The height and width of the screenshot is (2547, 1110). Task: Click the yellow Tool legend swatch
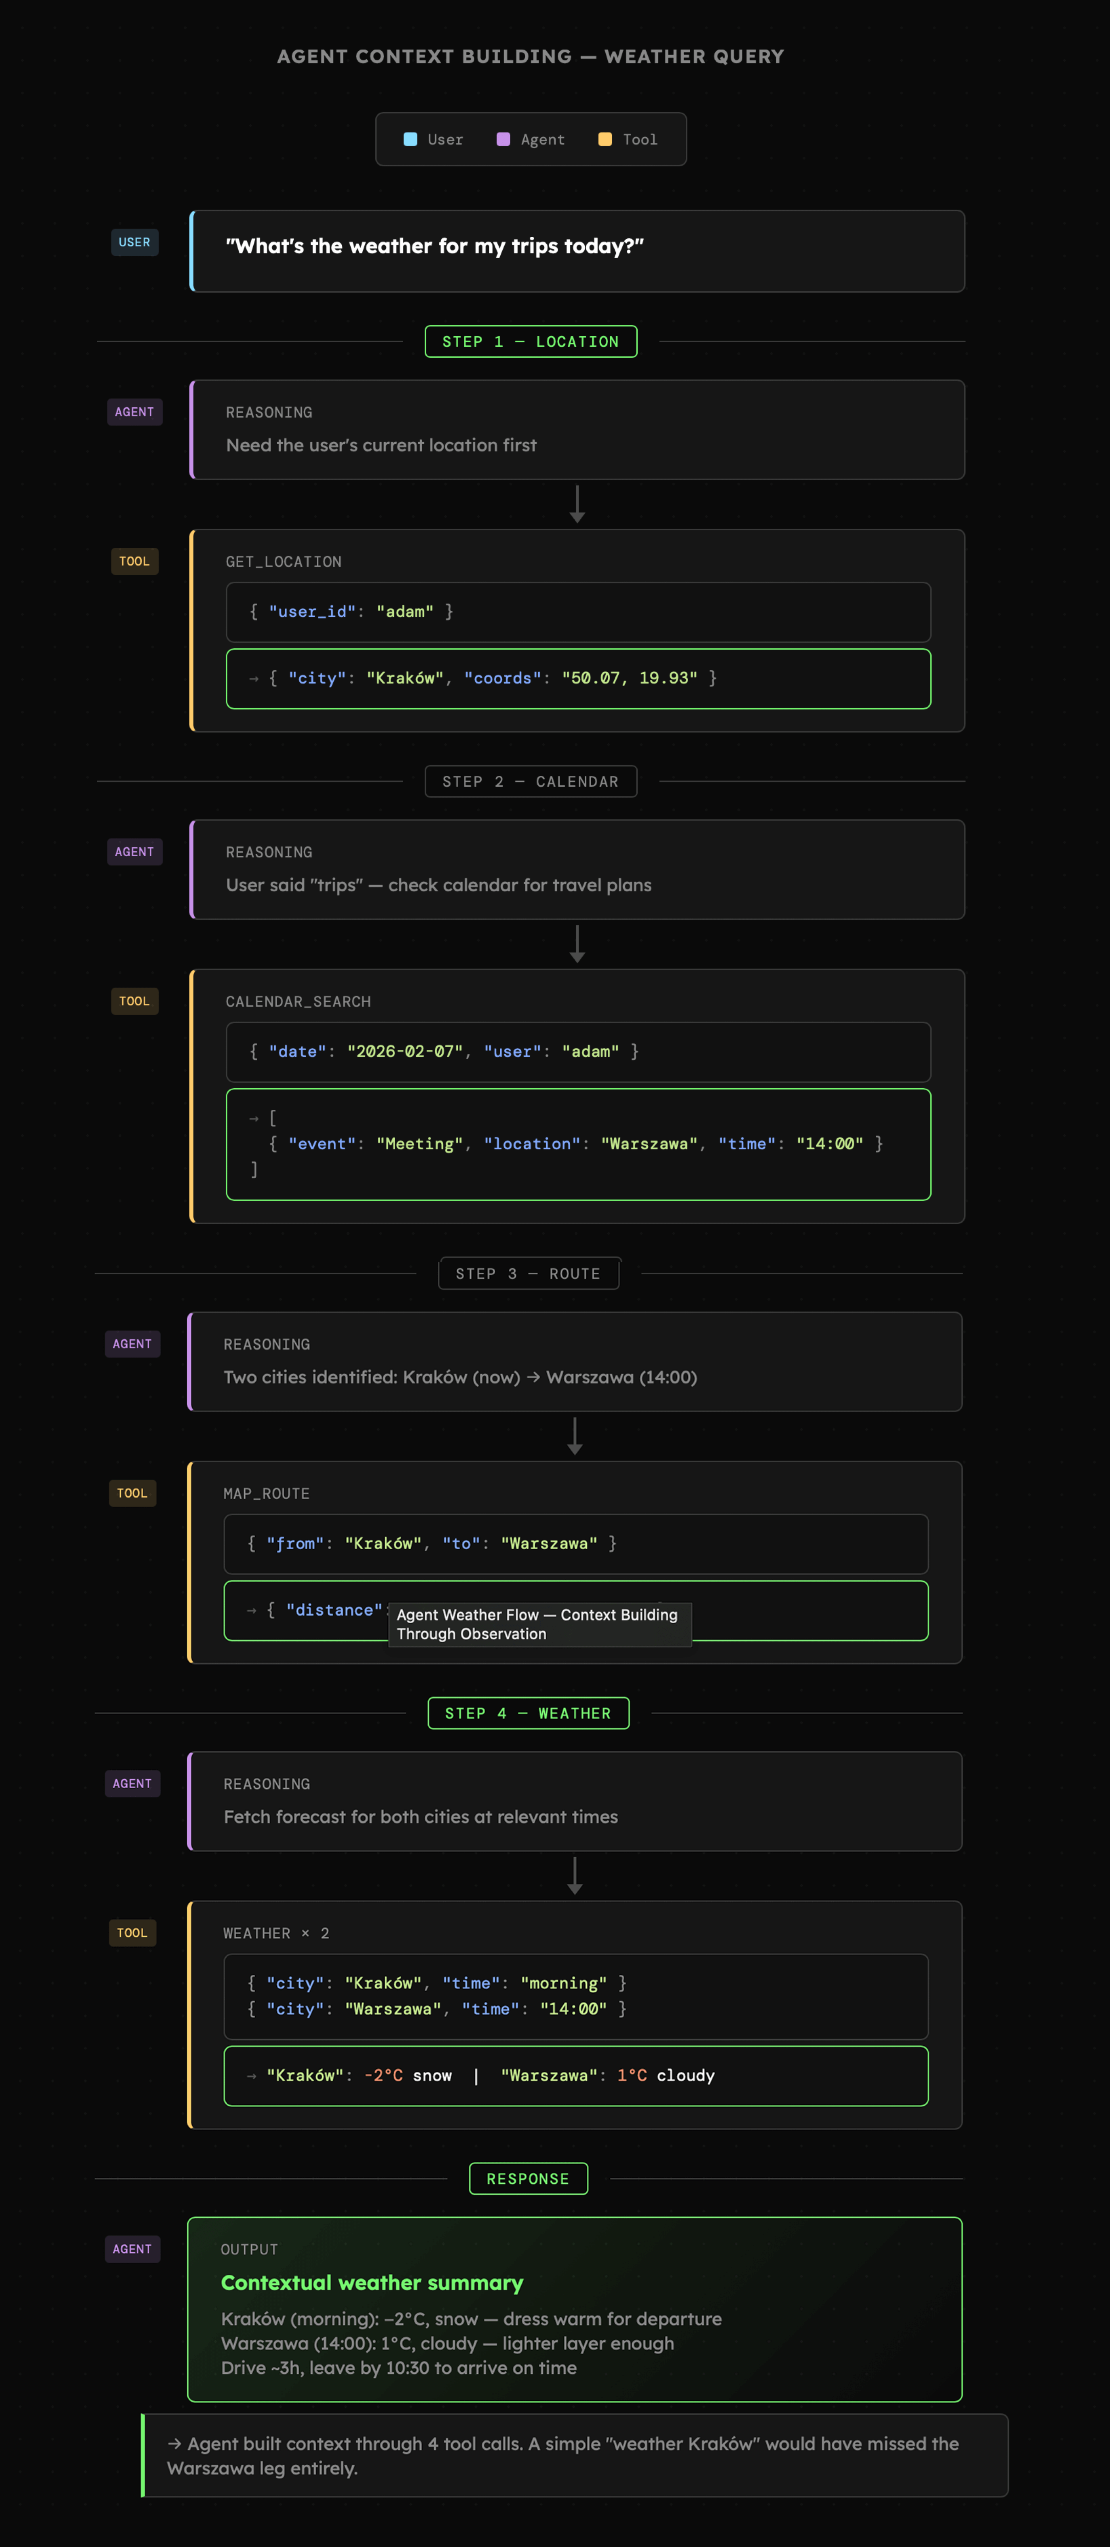coord(605,140)
